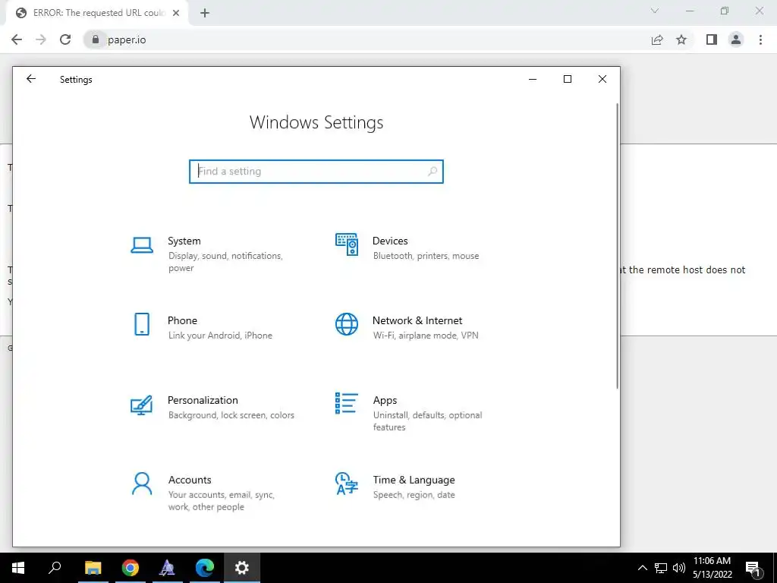Close the ERROR tab in Chrome

pos(176,13)
